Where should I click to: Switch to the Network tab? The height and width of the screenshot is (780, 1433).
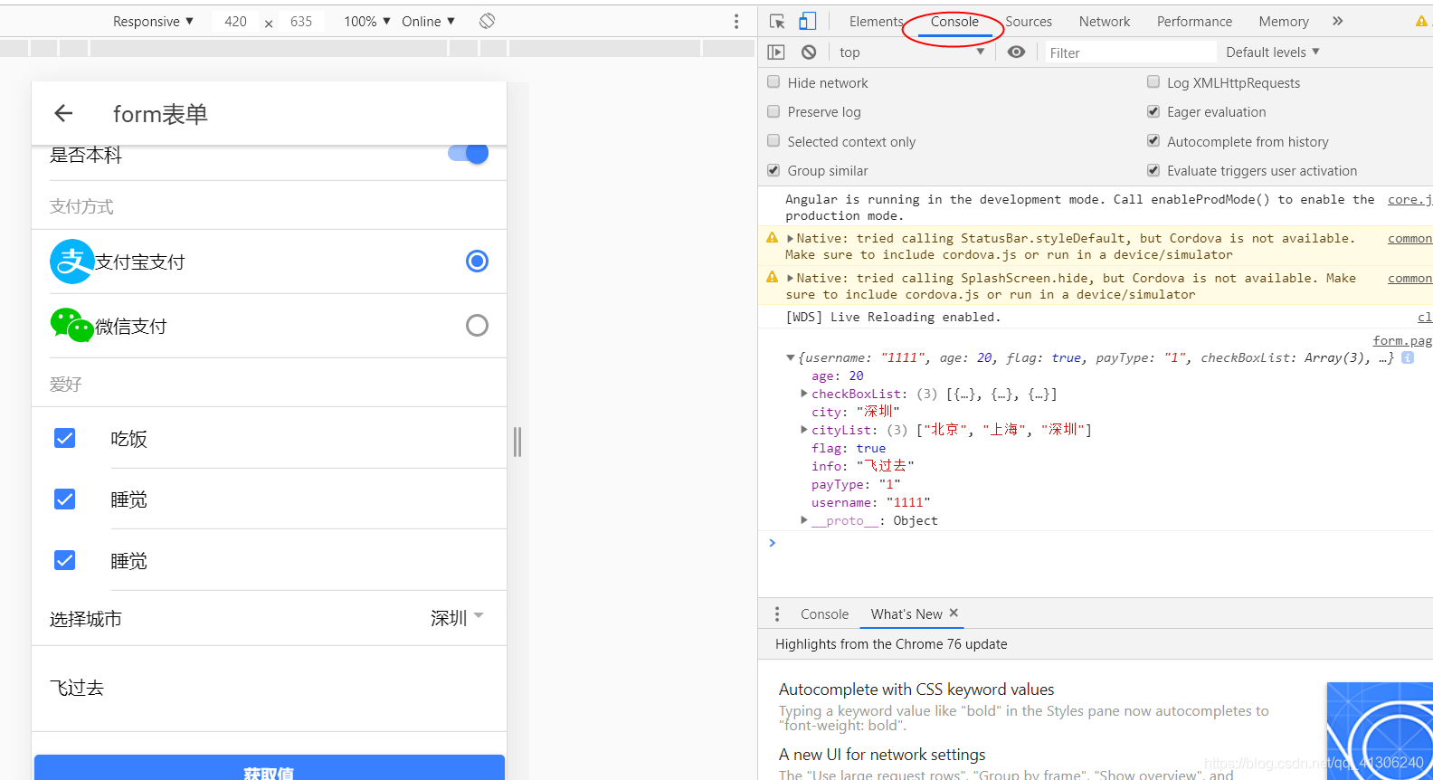tap(1105, 21)
